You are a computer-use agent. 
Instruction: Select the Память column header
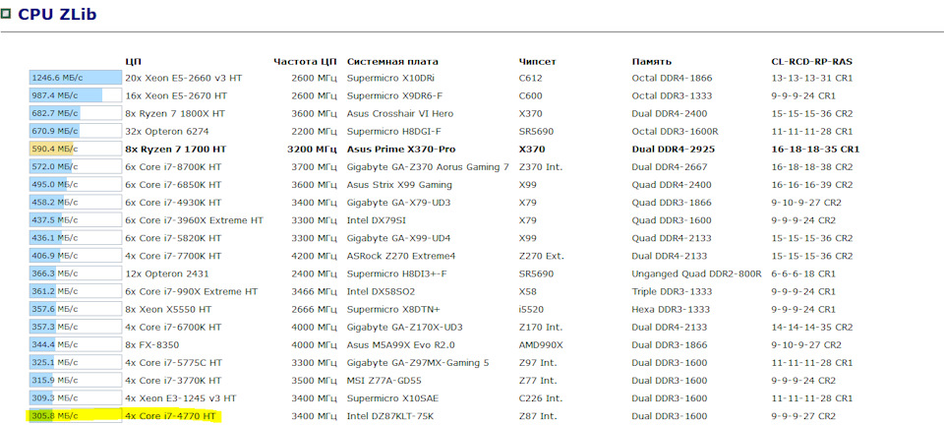point(651,61)
